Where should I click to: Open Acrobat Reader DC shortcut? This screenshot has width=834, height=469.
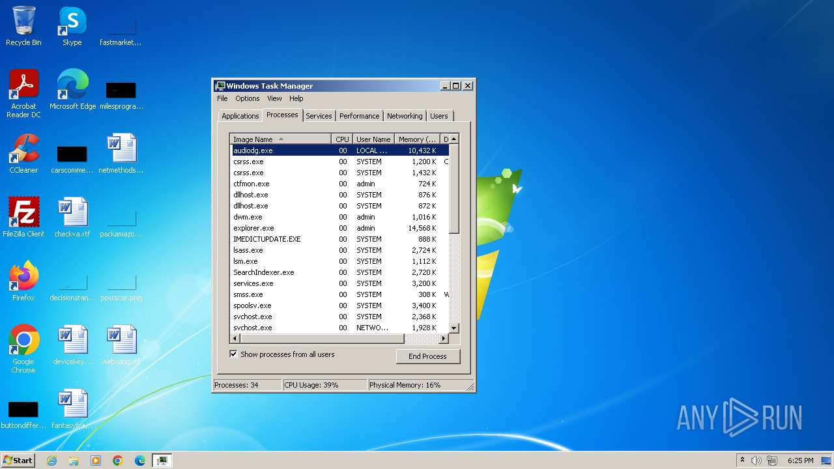23,93
